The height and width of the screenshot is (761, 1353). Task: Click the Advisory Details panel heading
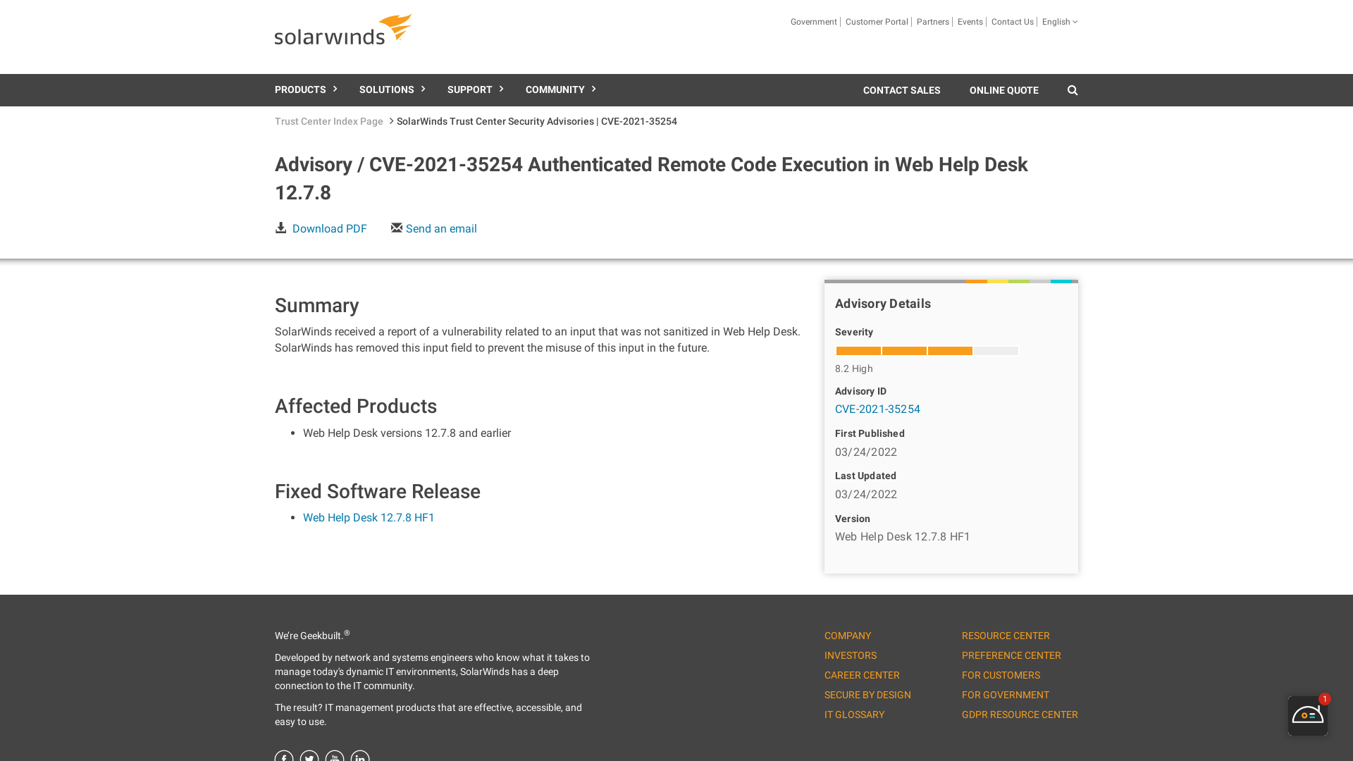[x=883, y=304]
